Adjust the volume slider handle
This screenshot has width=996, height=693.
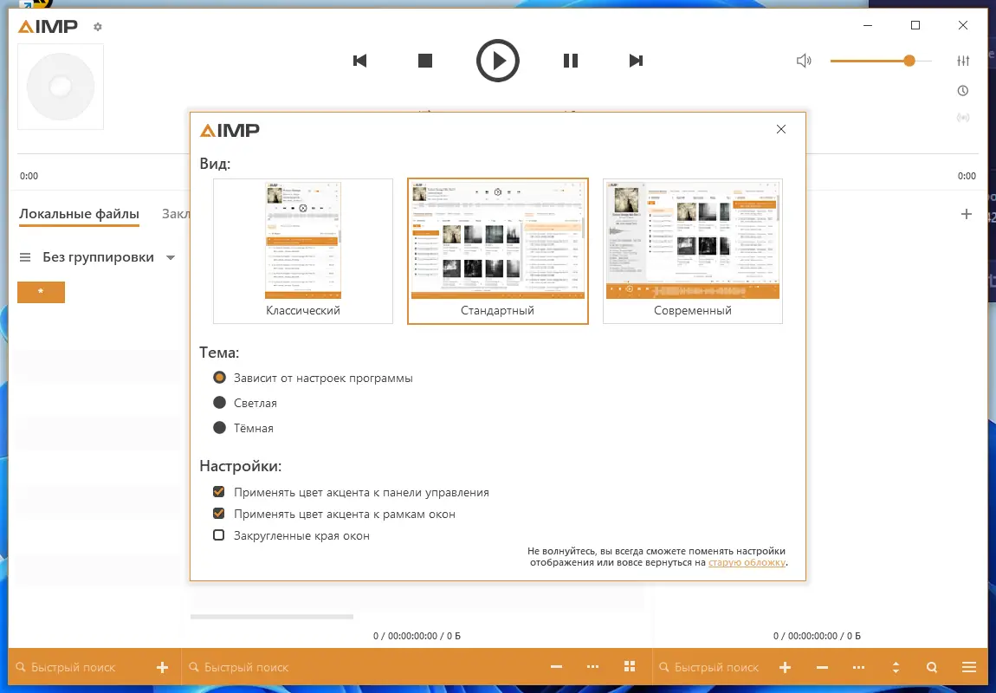pyautogui.click(x=909, y=61)
